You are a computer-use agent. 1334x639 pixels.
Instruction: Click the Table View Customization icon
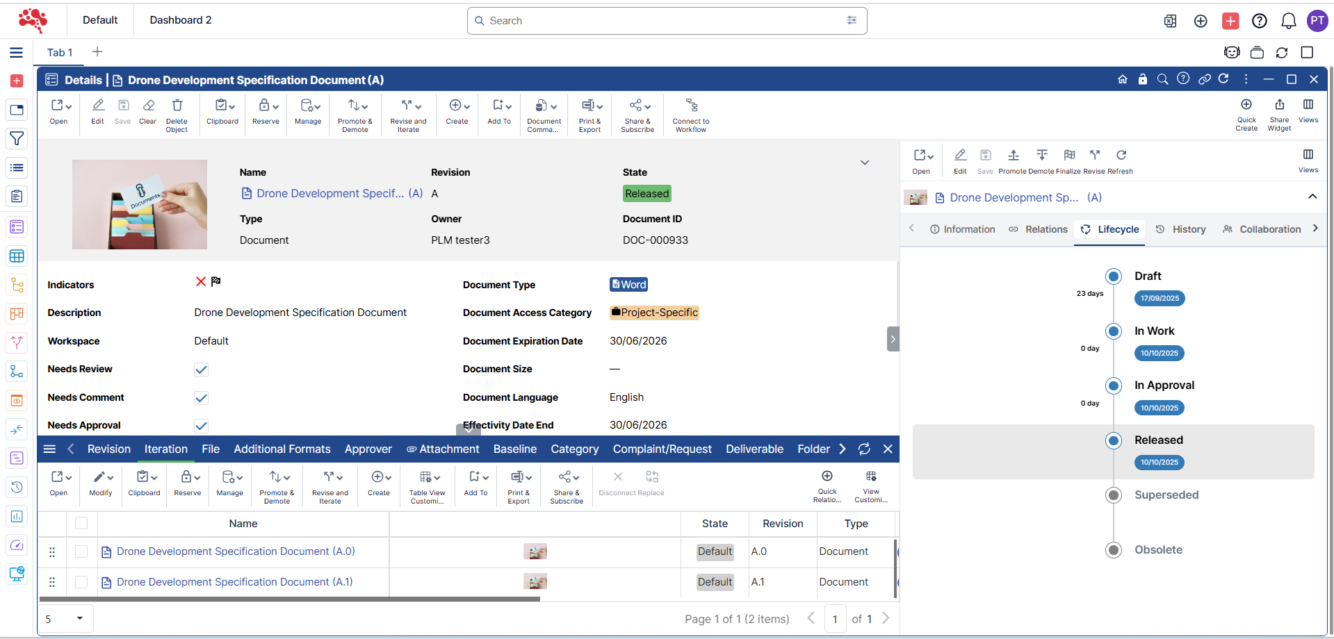click(x=427, y=477)
